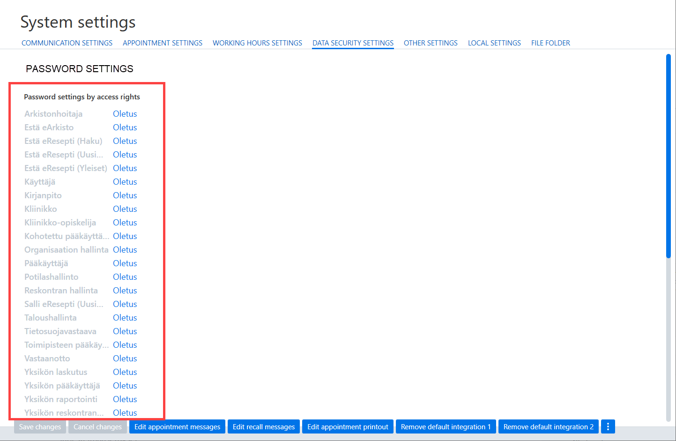Image resolution: width=676 pixels, height=441 pixels.
Task: Open Edit recall messages
Action: [x=264, y=426]
